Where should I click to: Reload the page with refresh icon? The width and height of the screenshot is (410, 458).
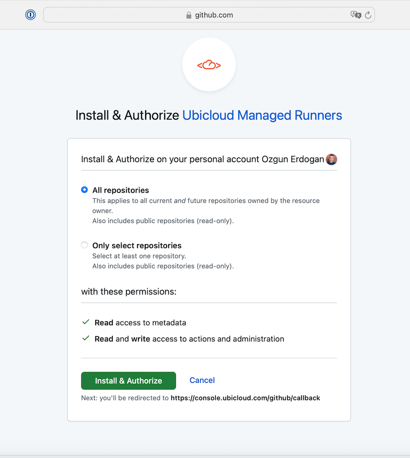point(368,15)
